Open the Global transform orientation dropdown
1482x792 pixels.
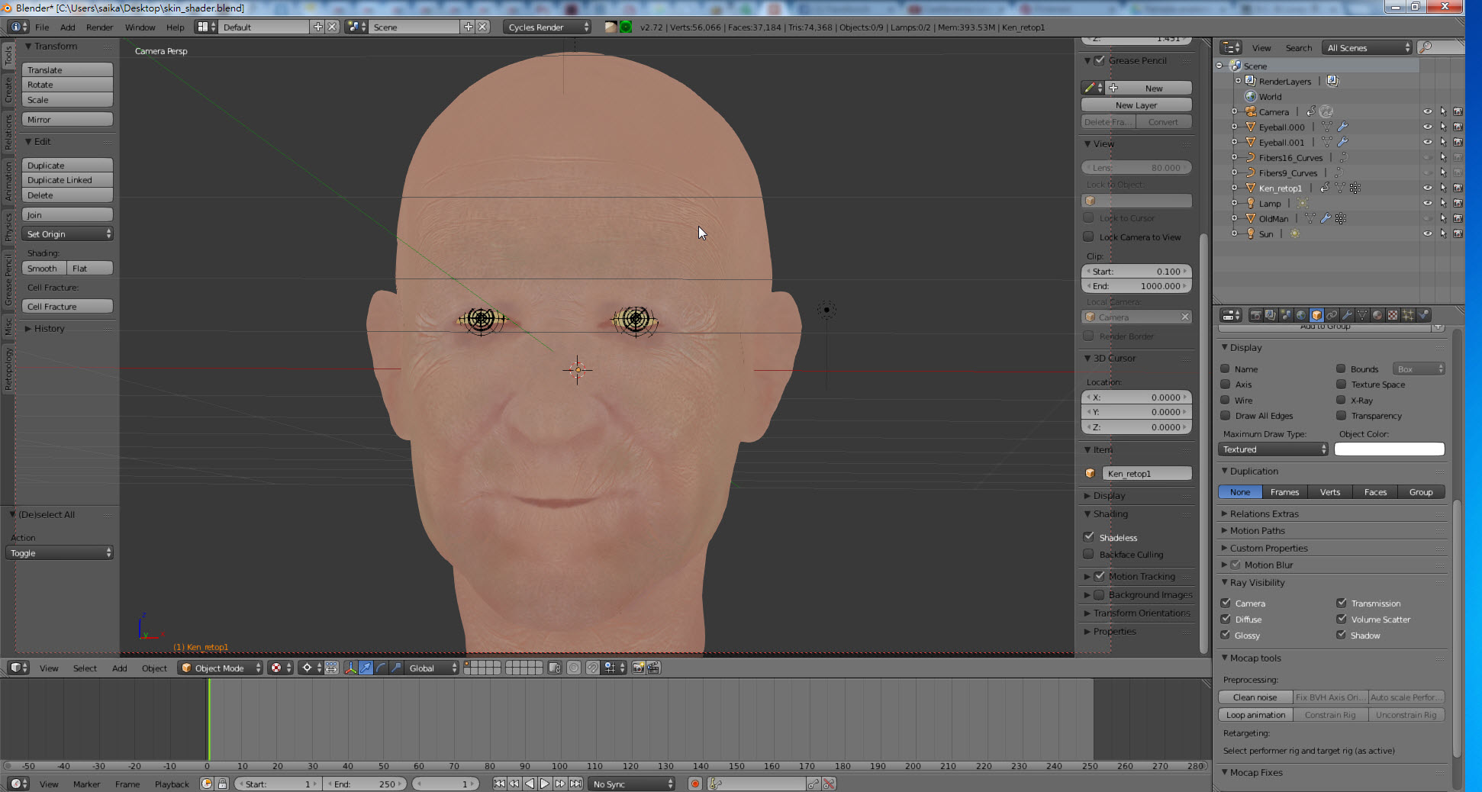coord(431,668)
